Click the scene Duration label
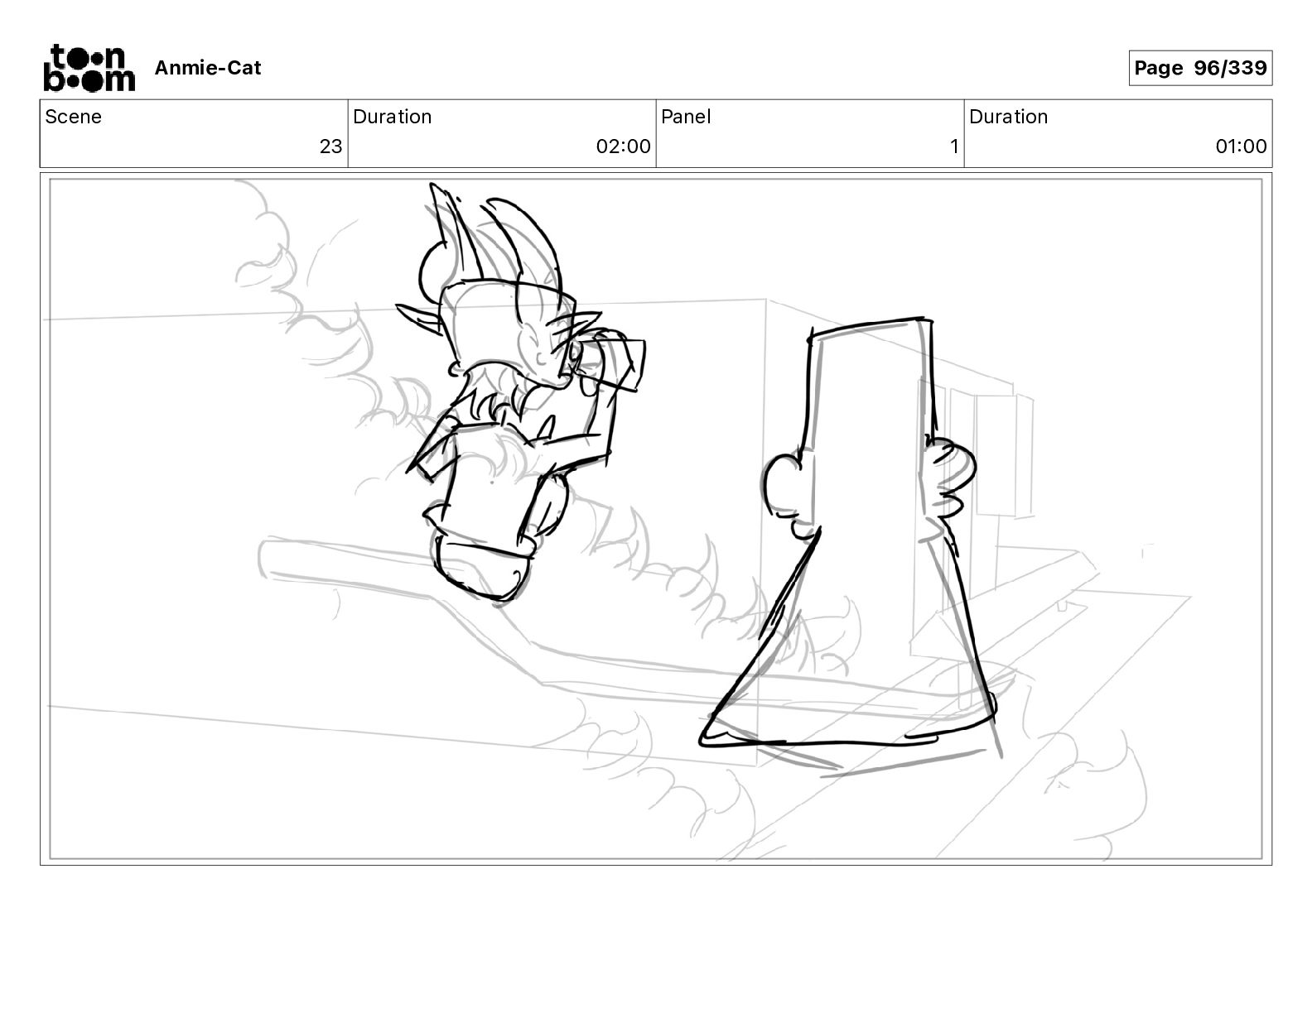This screenshot has width=1312, height=1013. (x=393, y=117)
